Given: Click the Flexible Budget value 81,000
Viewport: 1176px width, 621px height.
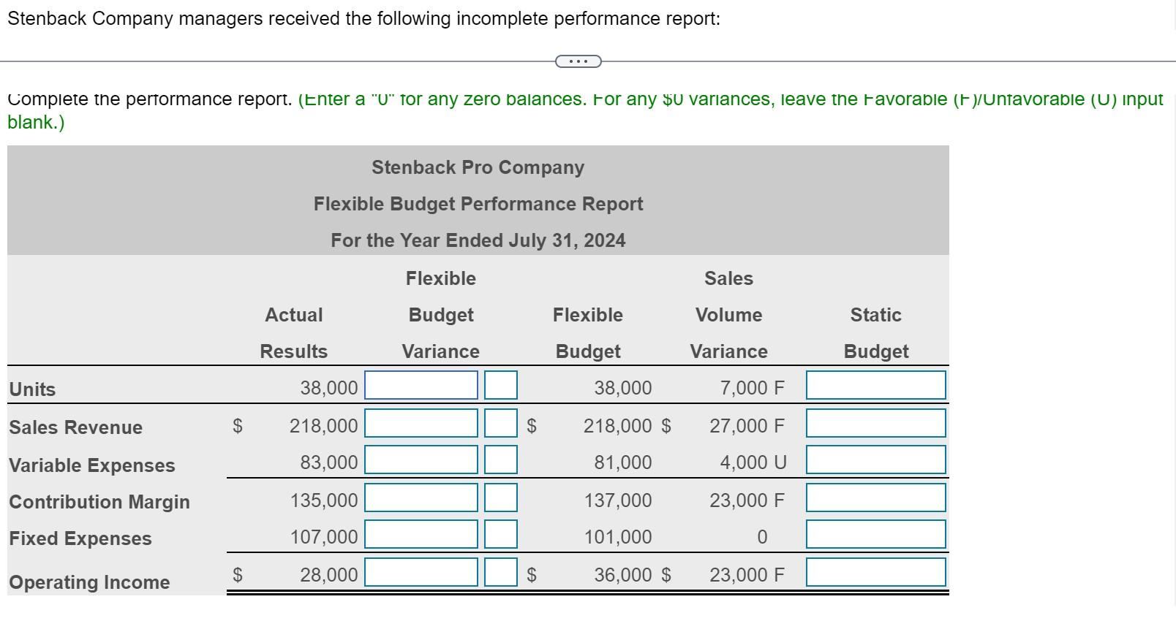Looking at the screenshot, I should coord(622,462).
